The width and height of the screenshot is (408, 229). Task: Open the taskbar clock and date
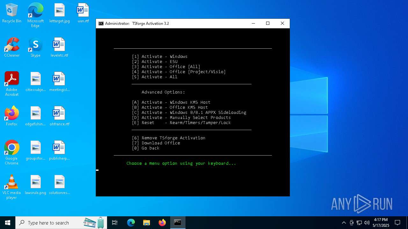[x=381, y=223]
